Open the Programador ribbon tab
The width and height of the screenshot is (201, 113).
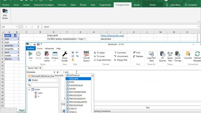tap(105, 5)
